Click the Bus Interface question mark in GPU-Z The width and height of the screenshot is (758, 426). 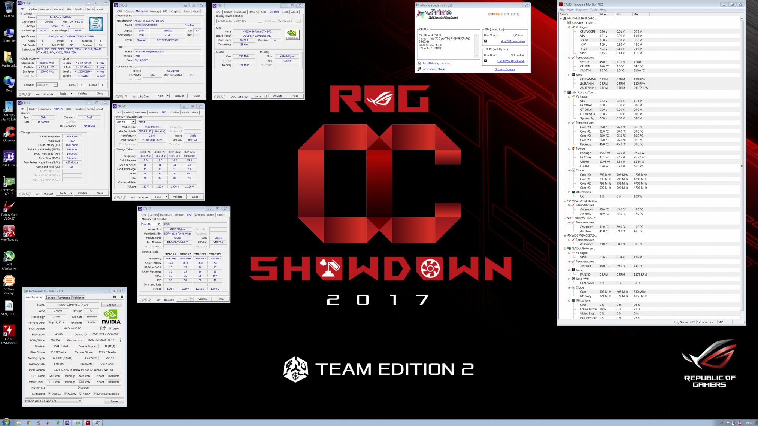120,340
